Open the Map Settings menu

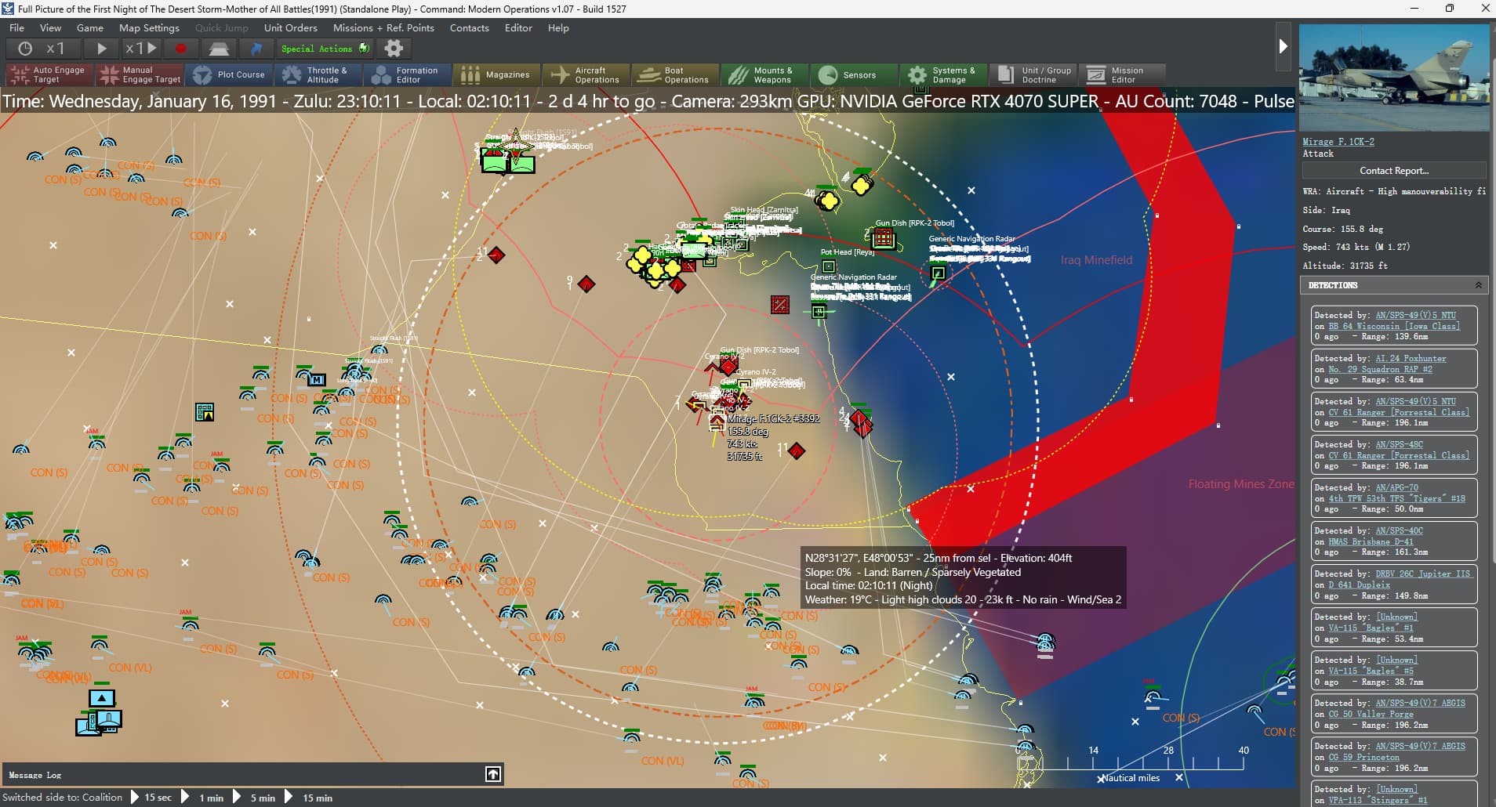click(x=149, y=27)
